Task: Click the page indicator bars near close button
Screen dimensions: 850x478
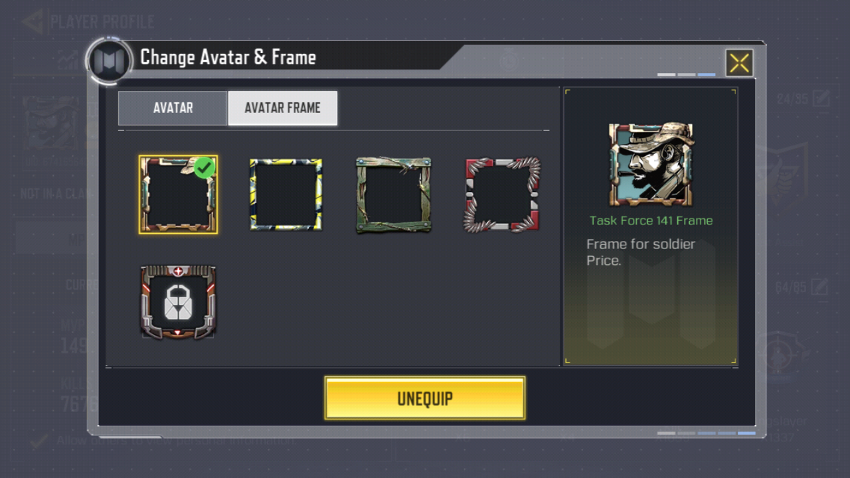Action: point(687,74)
